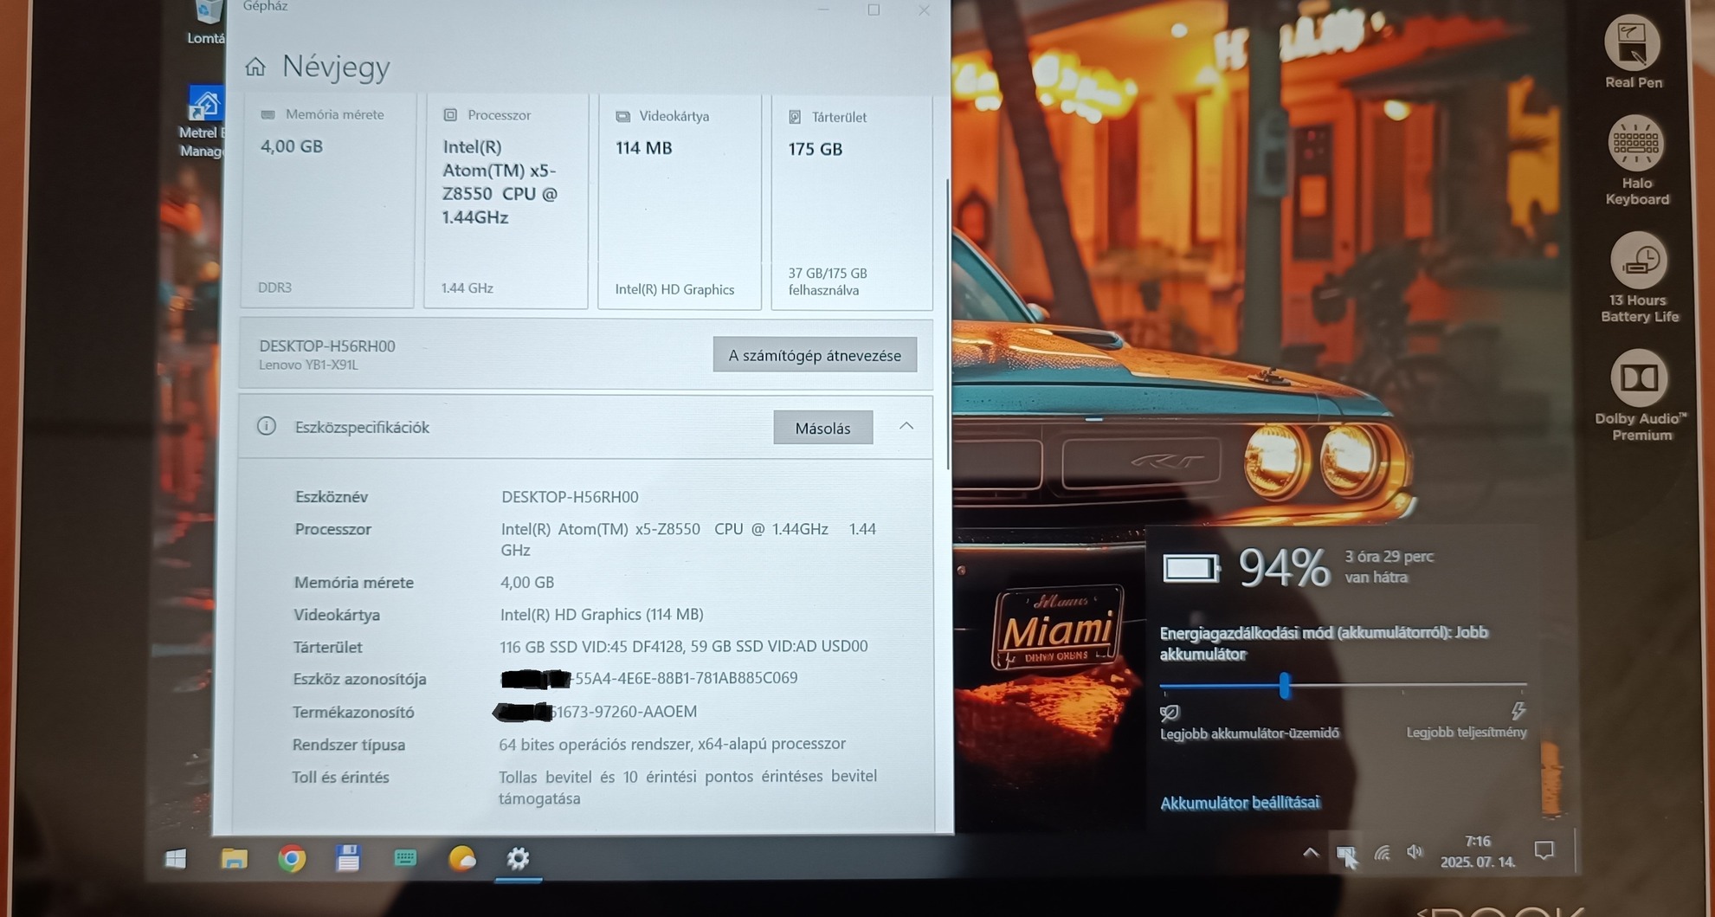Click the Másolás button
Image resolution: width=1715 pixels, height=917 pixels.
coord(822,428)
